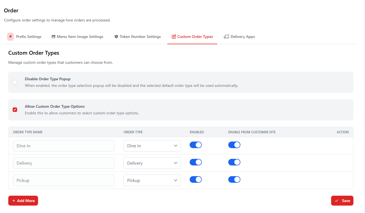
Task: Disable customer site toggle for Delivery row
Action: coord(234,162)
